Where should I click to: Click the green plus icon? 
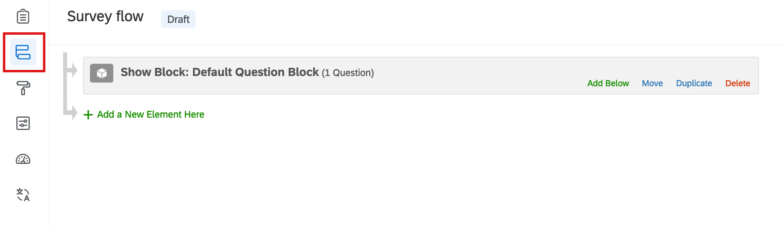tap(88, 115)
